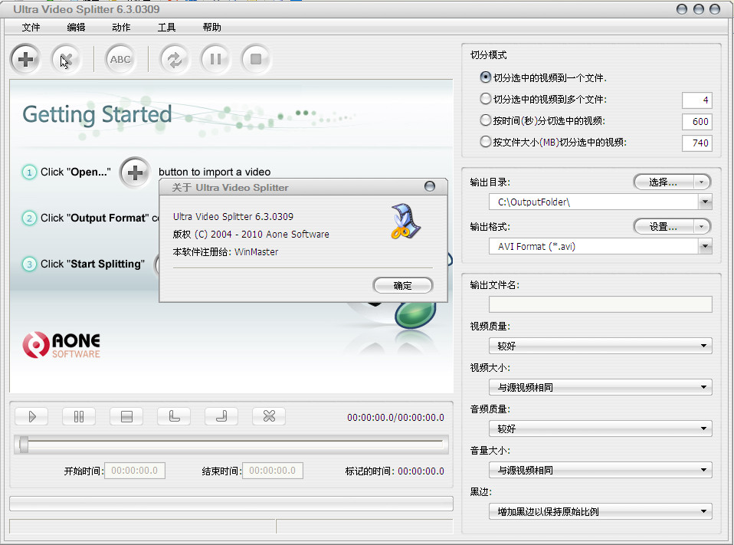Open the 视频质量 video quality dropdown
Image resolution: width=734 pixels, height=545 pixels.
click(x=601, y=346)
